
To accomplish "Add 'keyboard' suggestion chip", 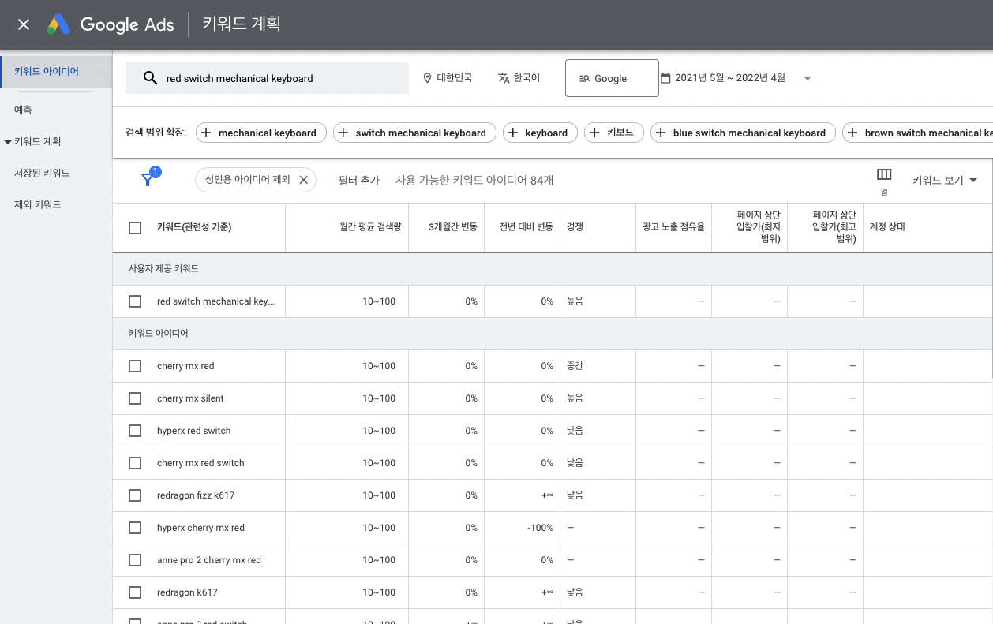I will point(540,133).
